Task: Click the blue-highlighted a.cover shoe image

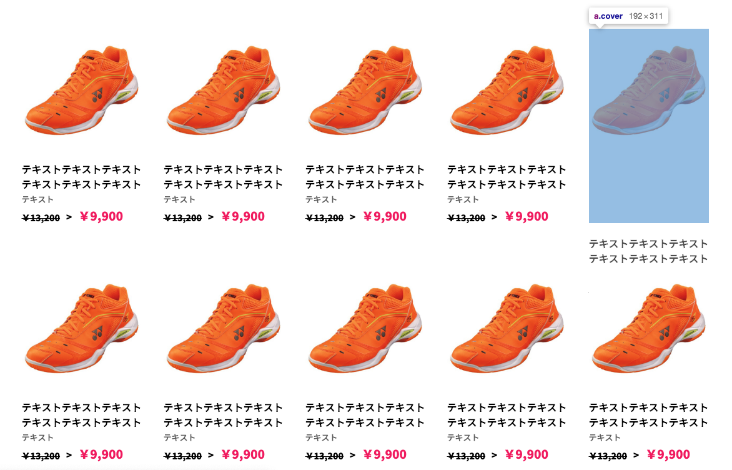Action: (648, 126)
